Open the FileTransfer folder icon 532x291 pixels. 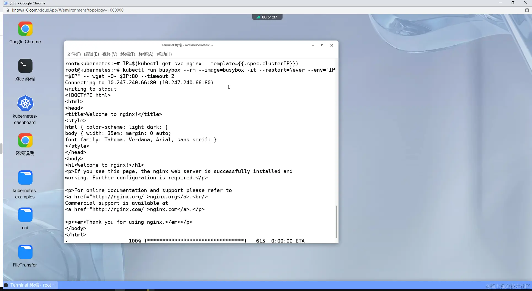tap(25, 252)
